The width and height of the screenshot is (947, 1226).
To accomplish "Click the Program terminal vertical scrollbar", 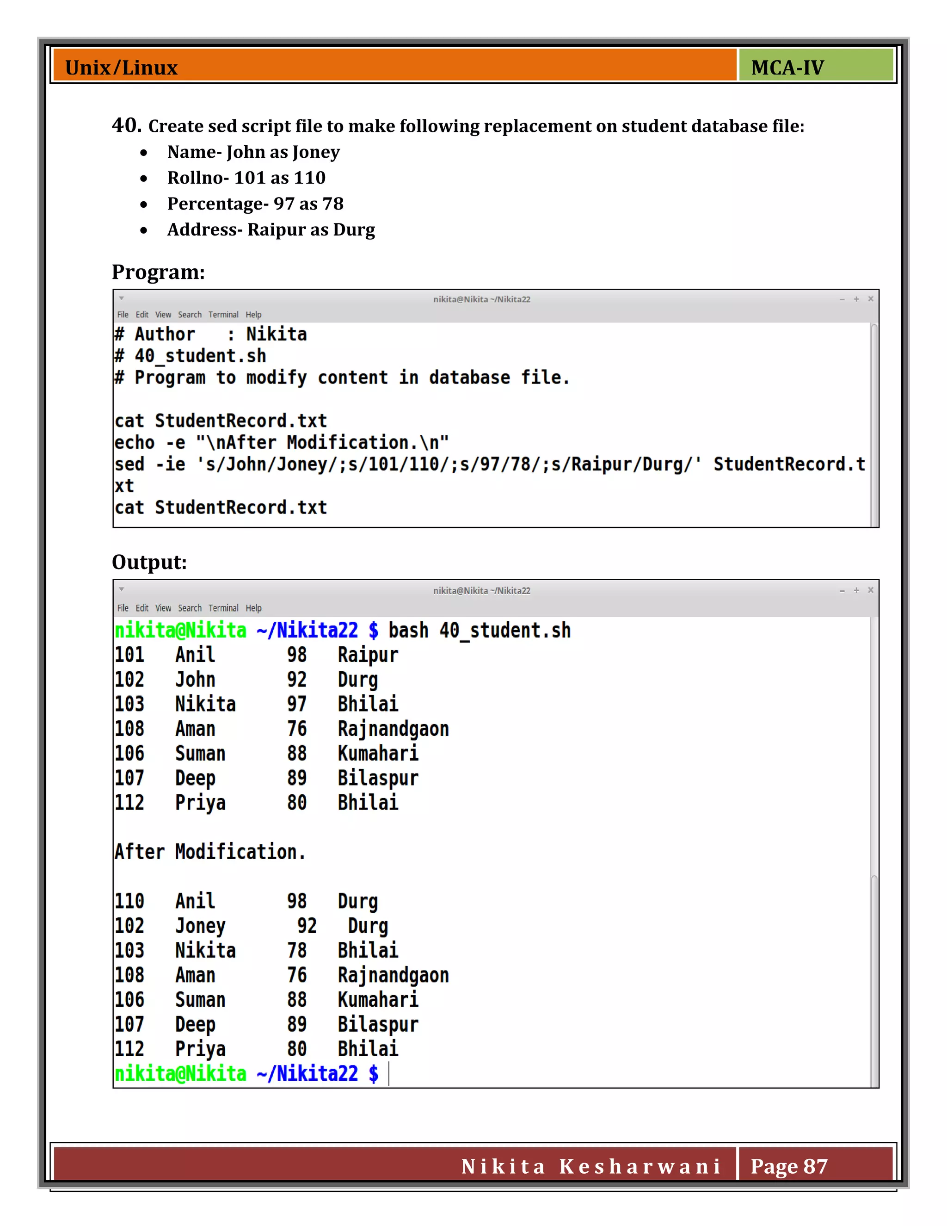I will [874, 425].
